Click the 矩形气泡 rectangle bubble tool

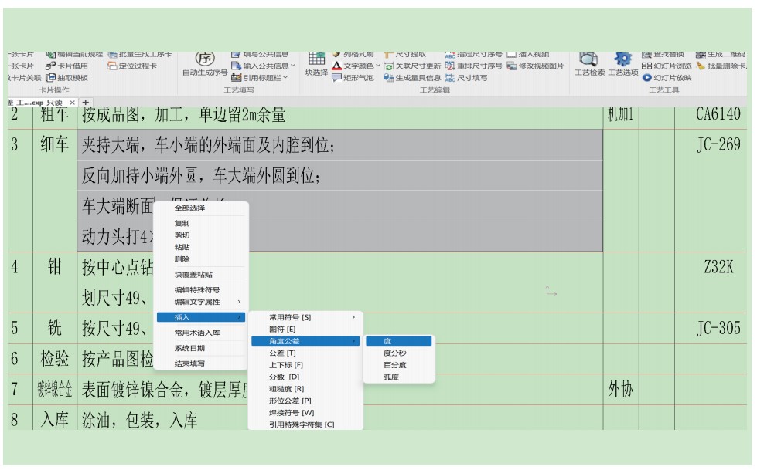[x=352, y=78]
